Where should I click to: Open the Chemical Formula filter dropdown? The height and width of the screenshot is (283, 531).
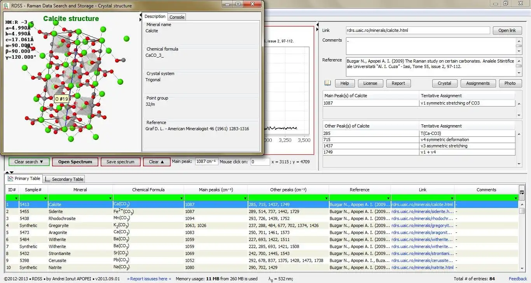(182, 198)
